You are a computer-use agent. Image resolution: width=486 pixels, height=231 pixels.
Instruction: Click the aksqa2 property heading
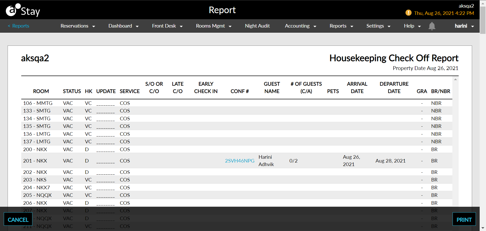pos(35,58)
